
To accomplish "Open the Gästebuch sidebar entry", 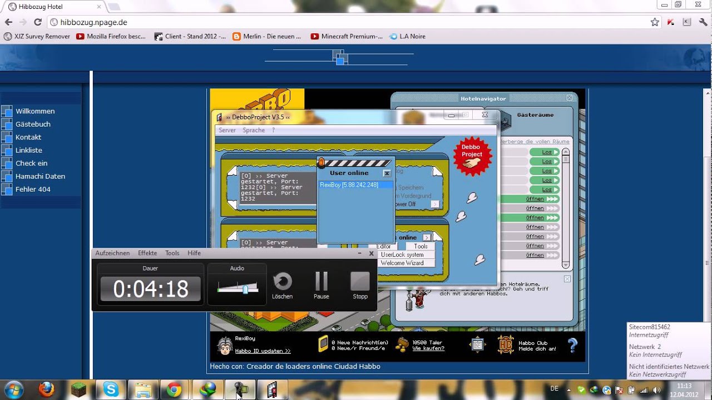I will point(33,124).
